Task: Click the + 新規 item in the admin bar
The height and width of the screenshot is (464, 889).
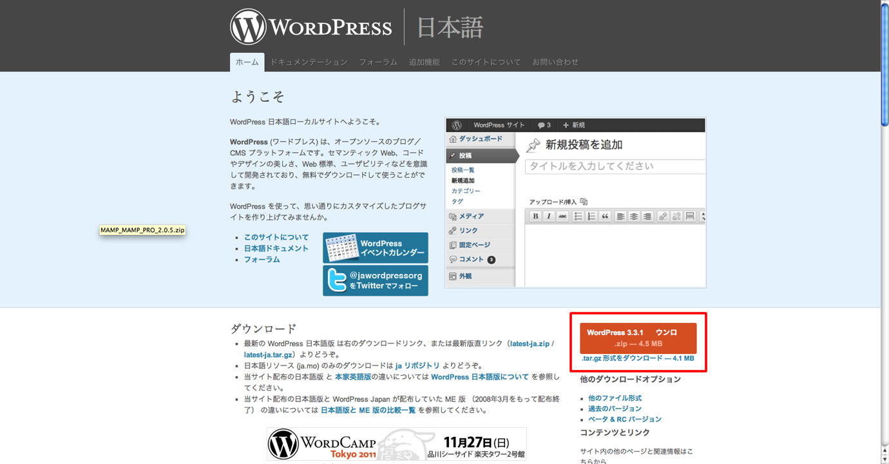Action: [574, 125]
